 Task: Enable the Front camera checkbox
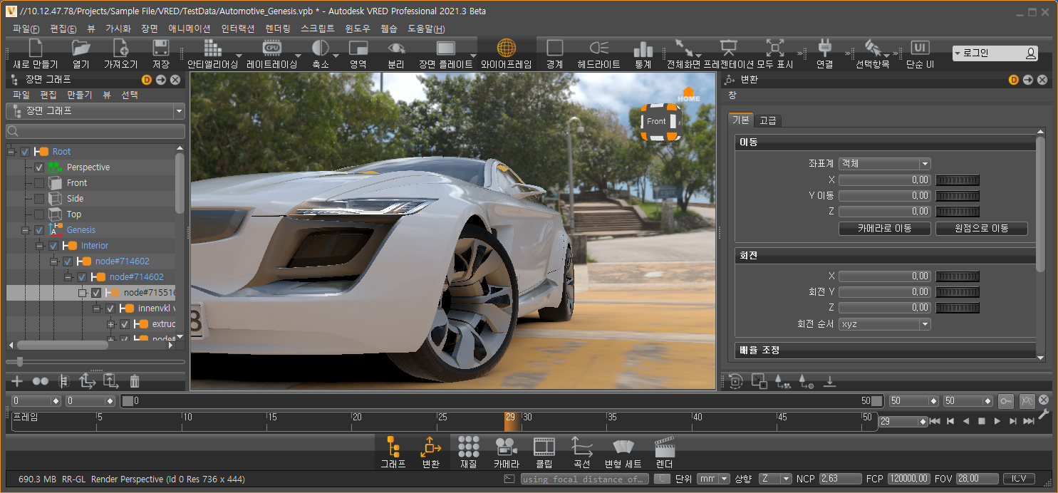(x=39, y=183)
